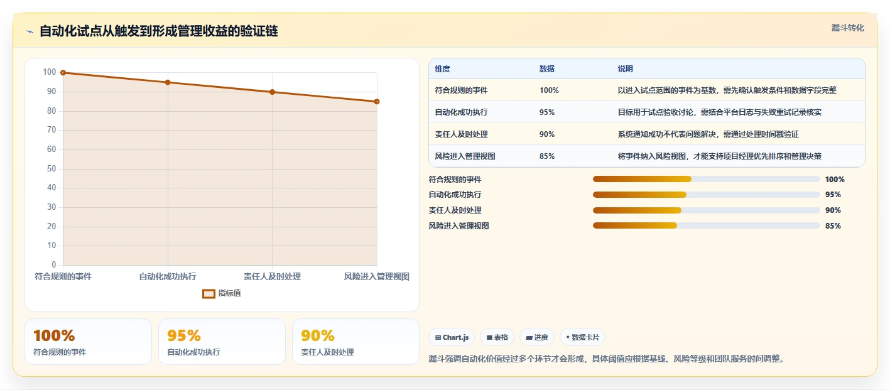Click the 符合规则的事件 progress bar
The image size is (890, 390).
pyautogui.click(x=707, y=179)
